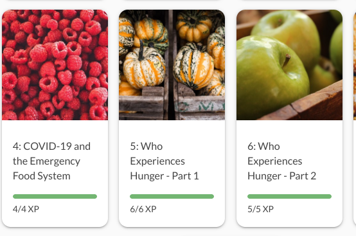Select the 6/6 XP label
356x236 pixels.
(x=143, y=209)
